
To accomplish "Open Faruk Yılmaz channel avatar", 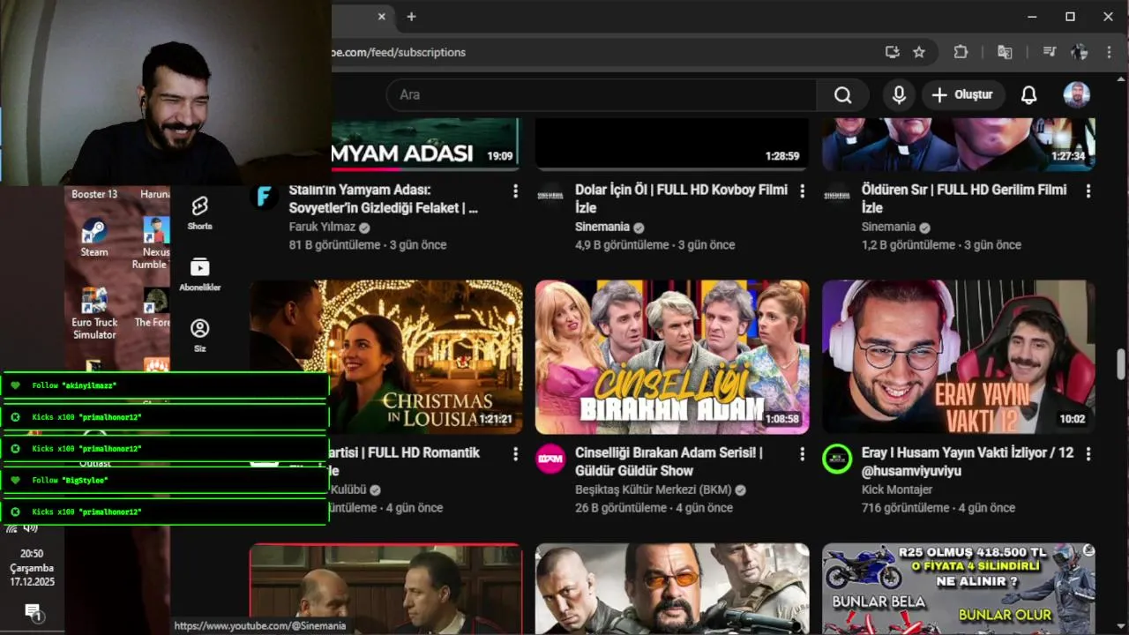I will 264,196.
